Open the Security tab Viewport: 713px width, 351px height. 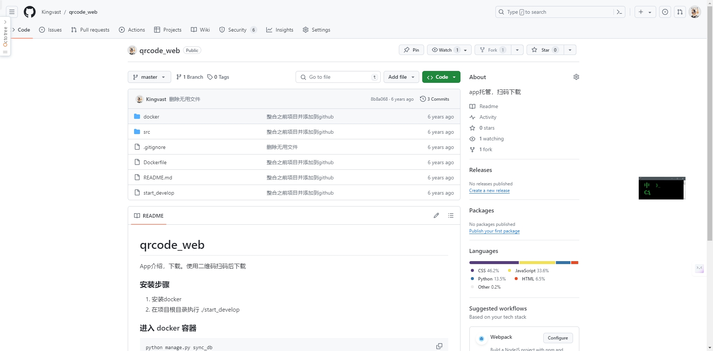238,30
